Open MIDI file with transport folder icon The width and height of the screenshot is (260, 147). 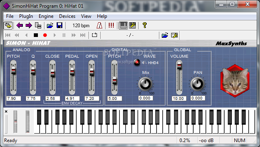[165, 35]
